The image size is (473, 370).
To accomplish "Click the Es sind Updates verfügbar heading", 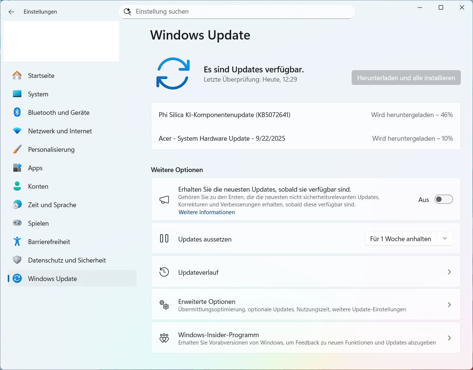I will (x=254, y=69).
